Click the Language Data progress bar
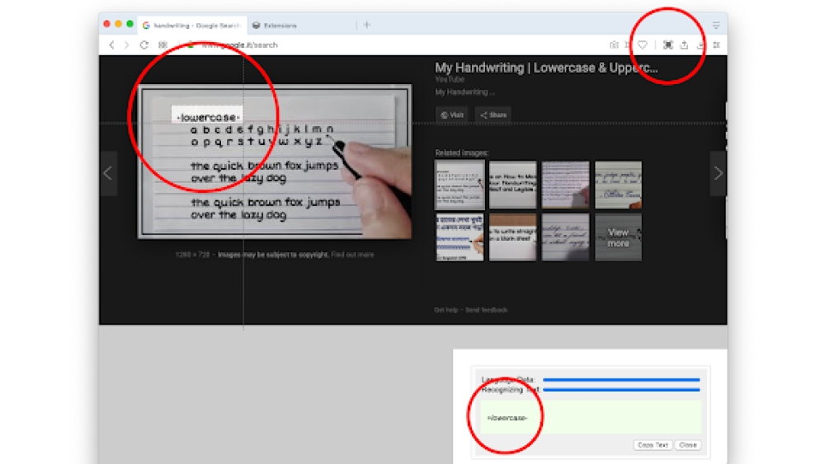Viewport: 825px width, 464px height. pyautogui.click(x=621, y=379)
